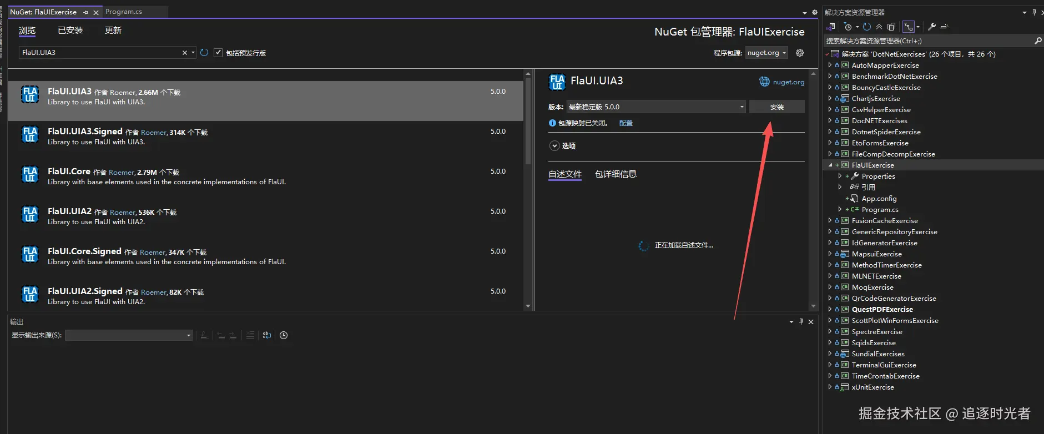
Task: Select the references node under FlaUIExercise
Action: (x=869, y=188)
